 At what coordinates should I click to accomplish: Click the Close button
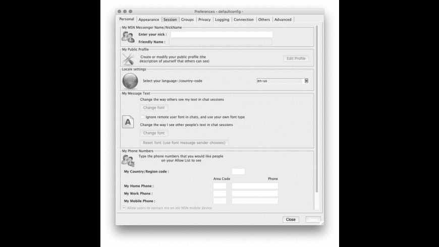coord(291,220)
